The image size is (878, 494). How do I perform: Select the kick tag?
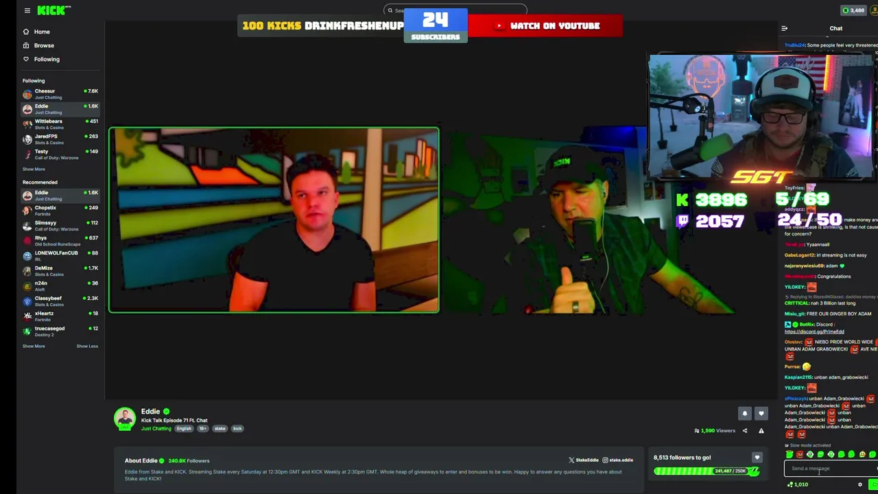237,429
